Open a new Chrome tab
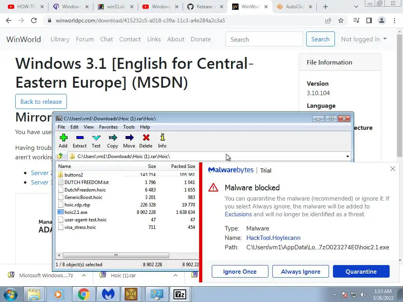 point(325,7)
